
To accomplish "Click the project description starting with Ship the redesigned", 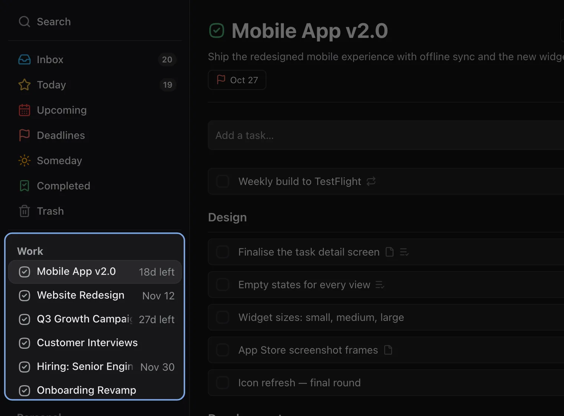I will click(386, 56).
